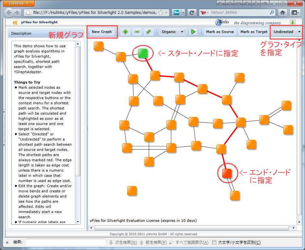
Task: Click the URL address bar
Action: coord(94,13)
